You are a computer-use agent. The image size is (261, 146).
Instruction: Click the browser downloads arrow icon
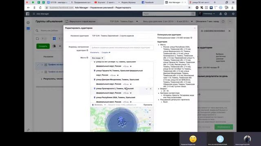pyautogui.click(x=232, y=8)
